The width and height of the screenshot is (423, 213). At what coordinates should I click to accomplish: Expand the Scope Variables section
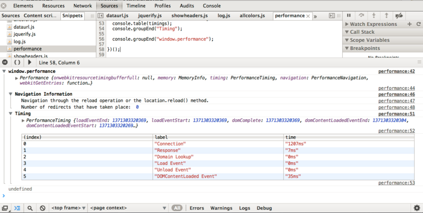click(x=370, y=40)
